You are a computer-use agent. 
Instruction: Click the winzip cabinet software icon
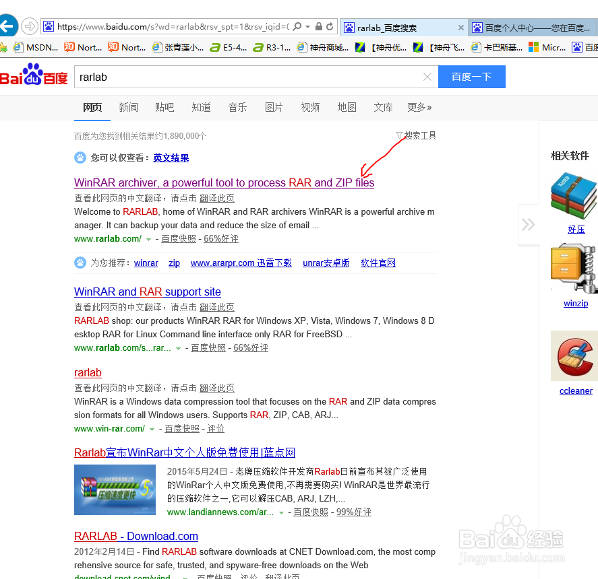pyautogui.click(x=574, y=268)
